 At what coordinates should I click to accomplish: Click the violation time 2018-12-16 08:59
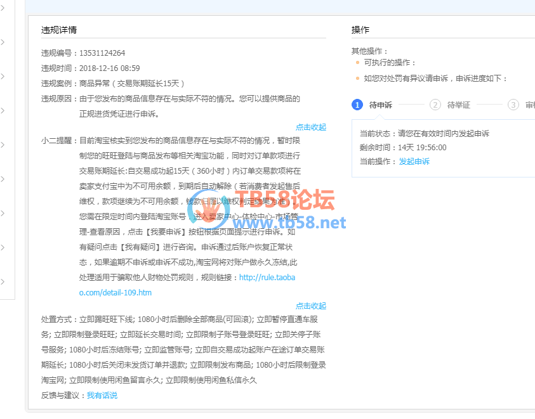click(x=110, y=68)
